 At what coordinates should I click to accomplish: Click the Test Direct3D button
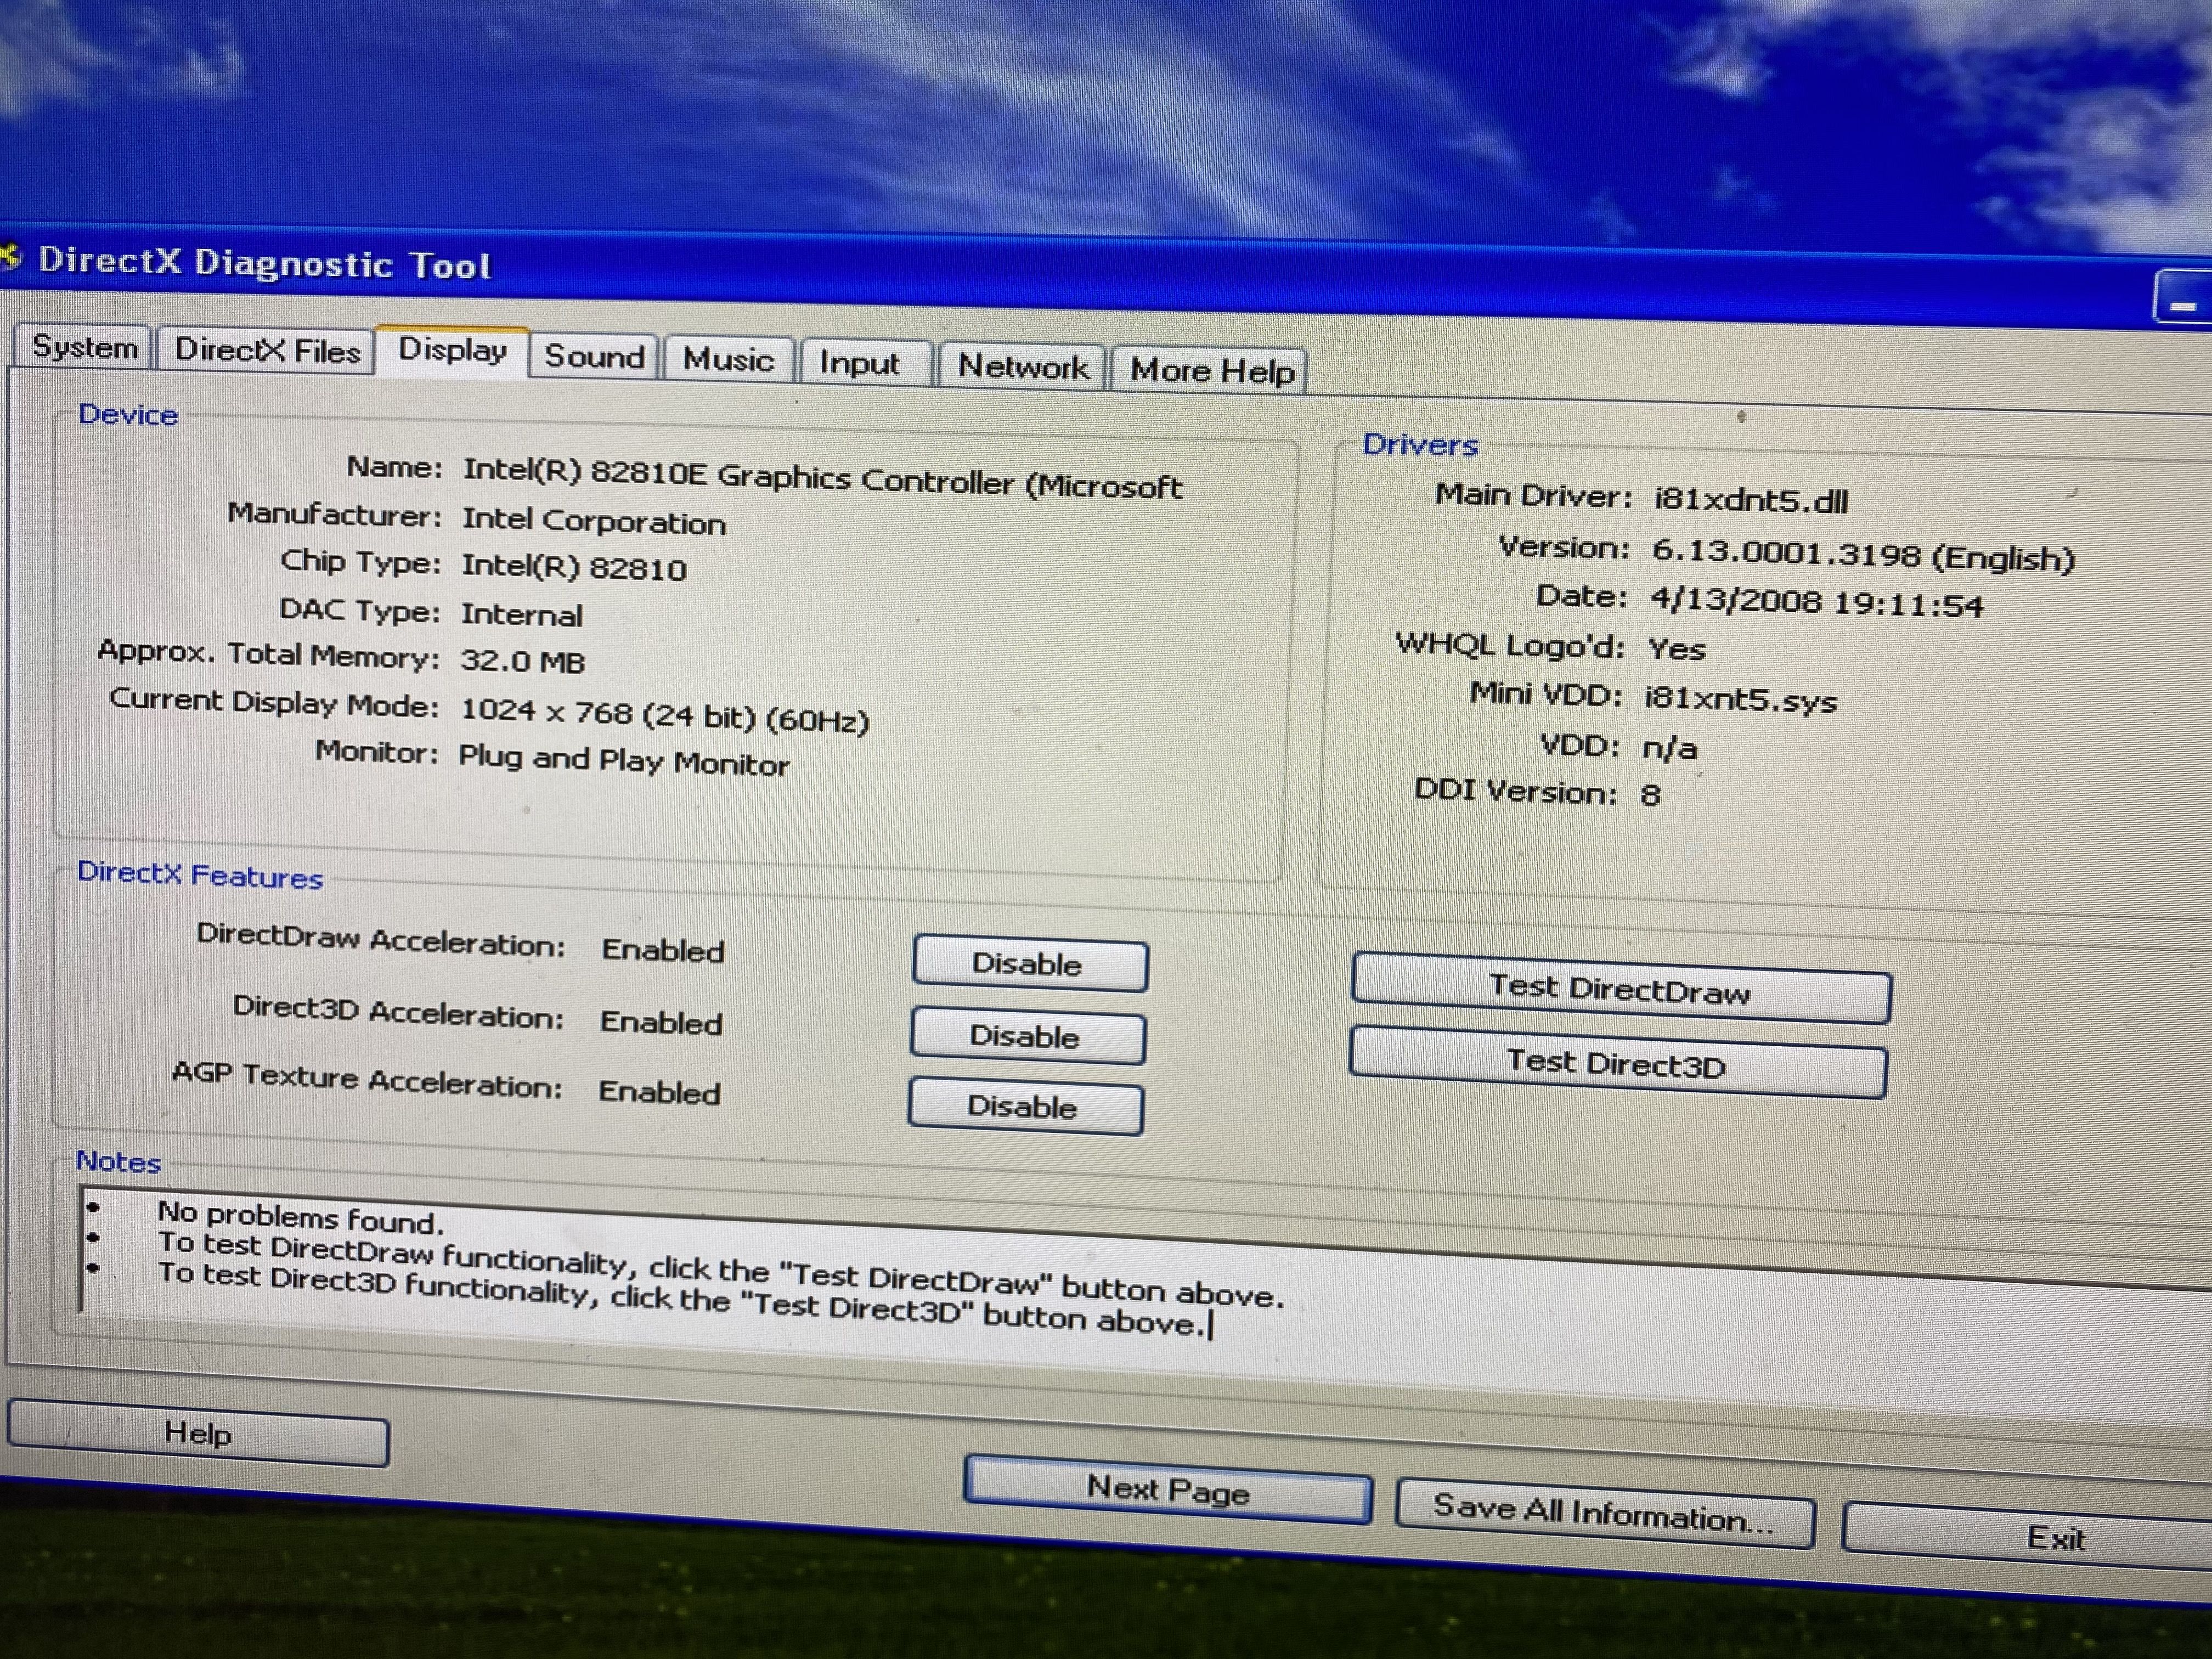click(x=1617, y=1062)
